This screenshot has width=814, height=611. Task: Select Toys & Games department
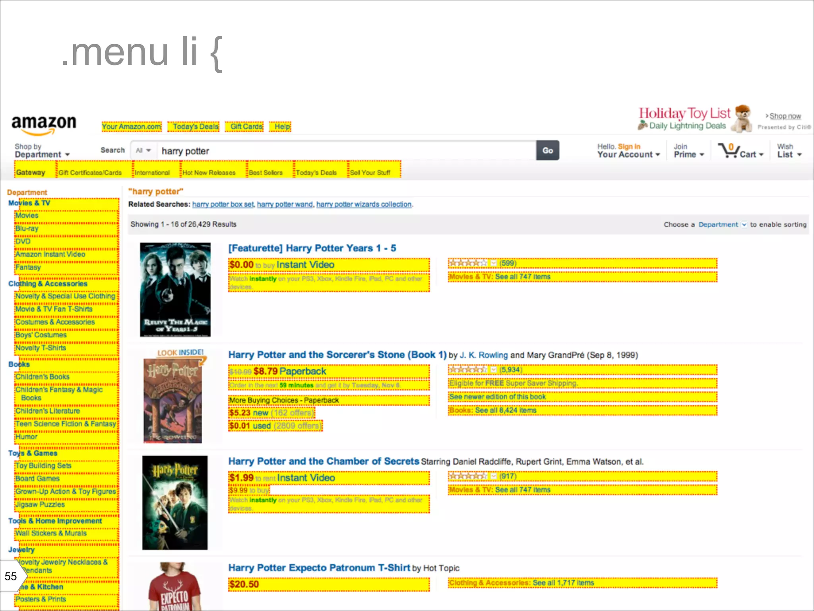coord(33,453)
